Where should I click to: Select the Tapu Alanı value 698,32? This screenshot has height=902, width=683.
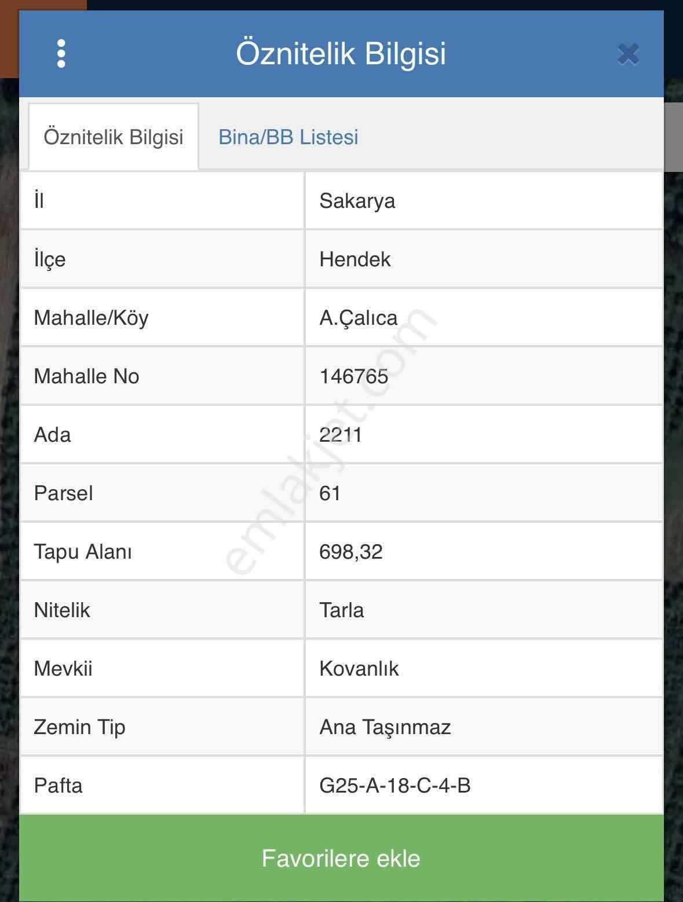click(350, 552)
